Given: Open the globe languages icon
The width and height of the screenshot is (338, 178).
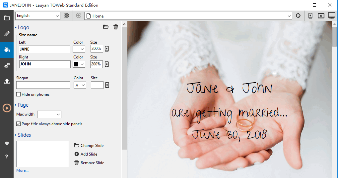Looking at the screenshot, I should [x=66, y=16].
